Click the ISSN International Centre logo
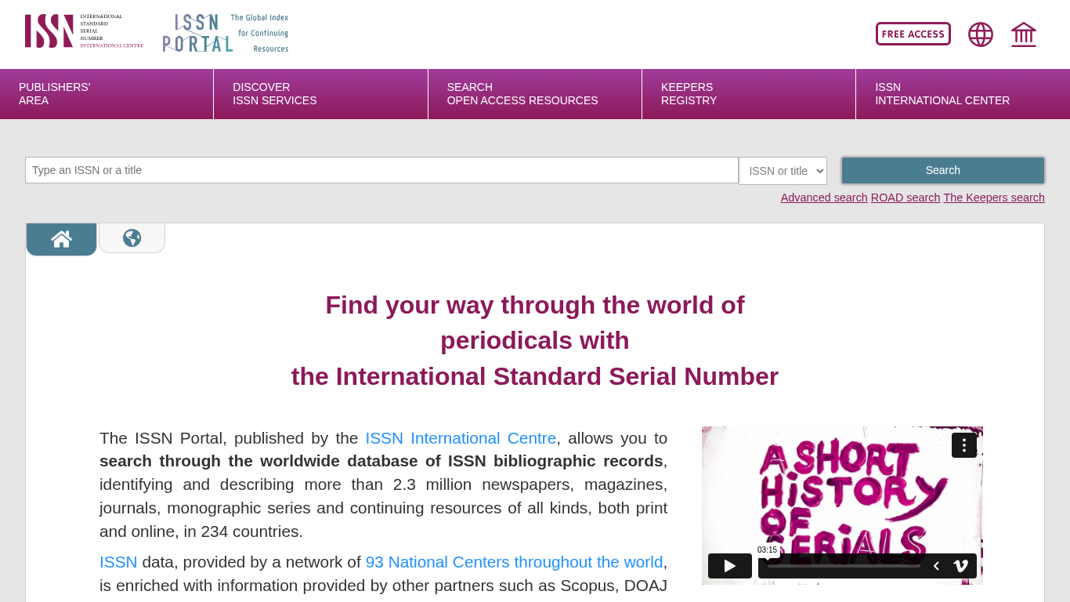This screenshot has height=602, width=1070. point(84,31)
